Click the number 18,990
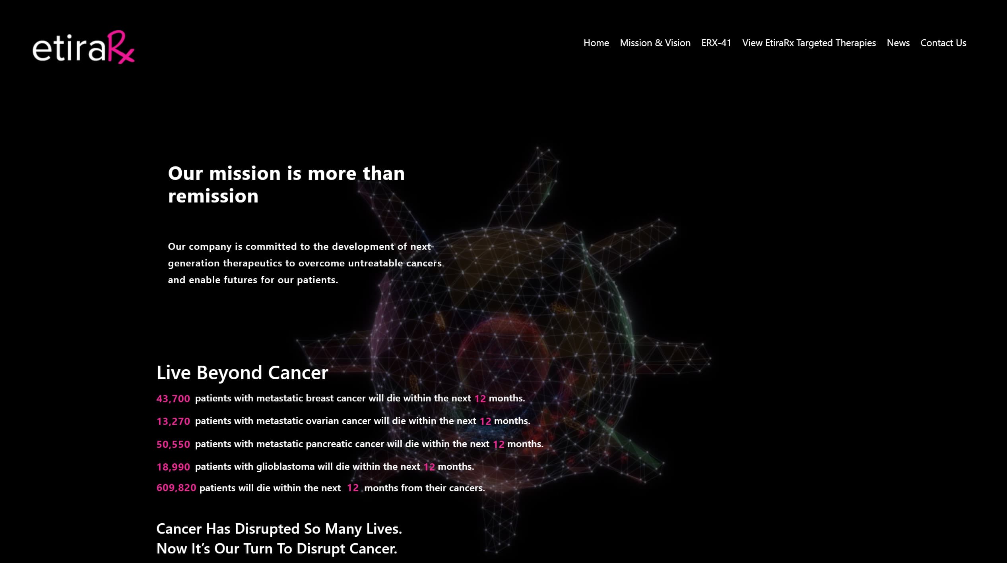The image size is (1007, 563). (x=173, y=467)
